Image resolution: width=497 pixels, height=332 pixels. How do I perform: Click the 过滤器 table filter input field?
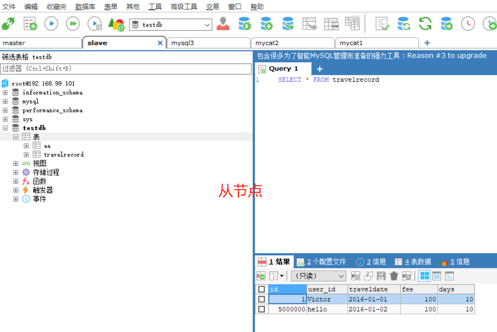pos(126,68)
